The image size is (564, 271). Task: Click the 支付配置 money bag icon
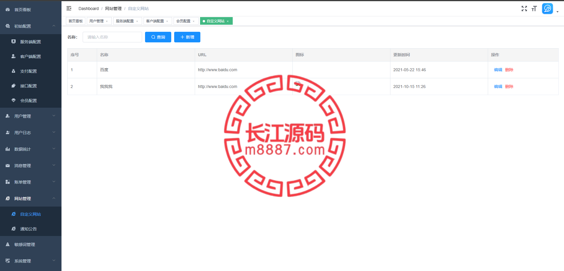(14, 71)
